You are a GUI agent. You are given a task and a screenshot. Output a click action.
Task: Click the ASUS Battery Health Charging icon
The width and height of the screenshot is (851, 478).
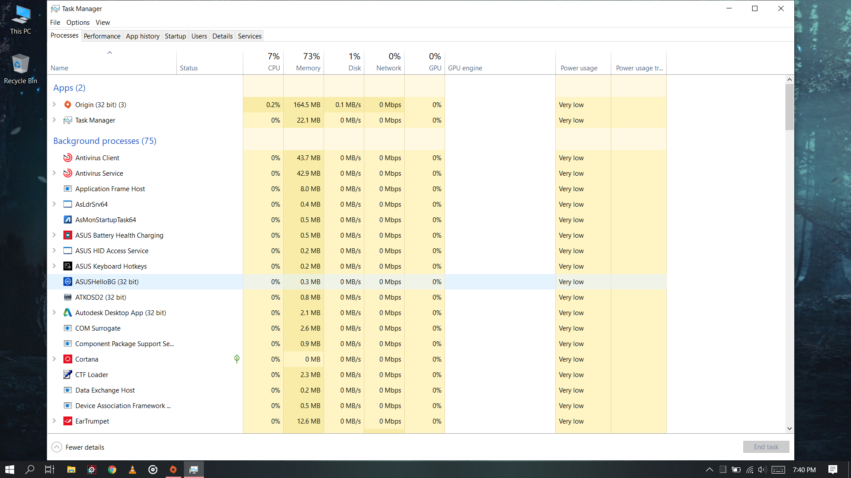coord(67,235)
